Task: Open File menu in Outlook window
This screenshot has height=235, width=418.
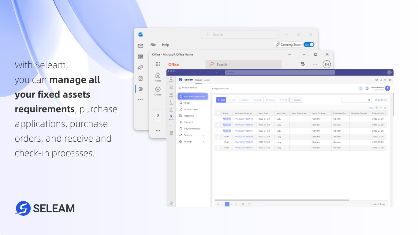Action: point(153,45)
